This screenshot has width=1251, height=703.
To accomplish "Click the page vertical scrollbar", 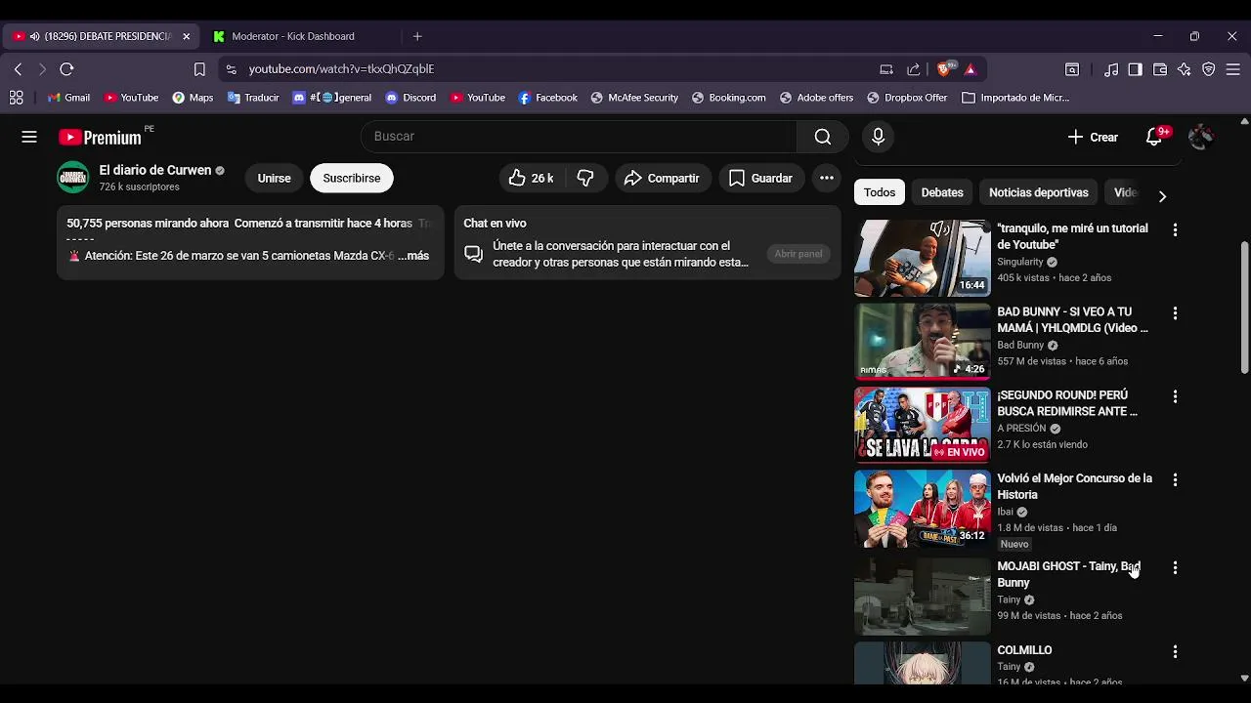I will click(x=1244, y=308).
